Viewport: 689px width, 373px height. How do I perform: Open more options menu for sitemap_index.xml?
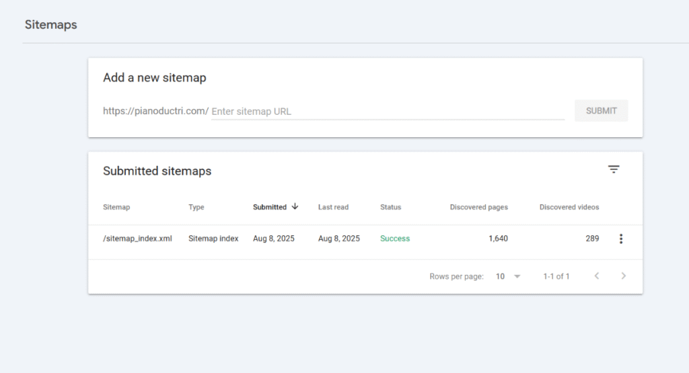tap(620, 239)
